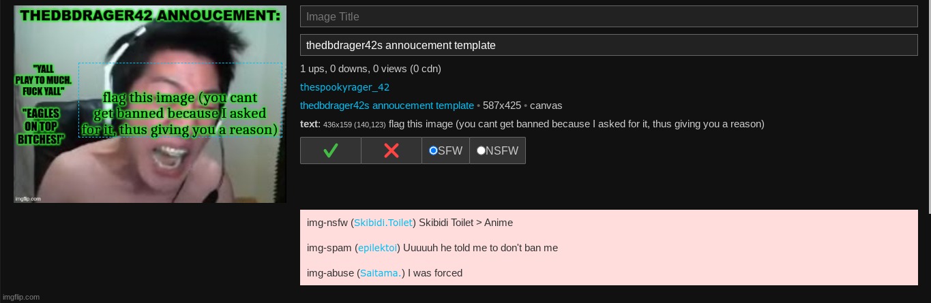Visit Skibidi.Toilet flagger profile
The height and width of the screenshot is (303, 931).
point(383,223)
